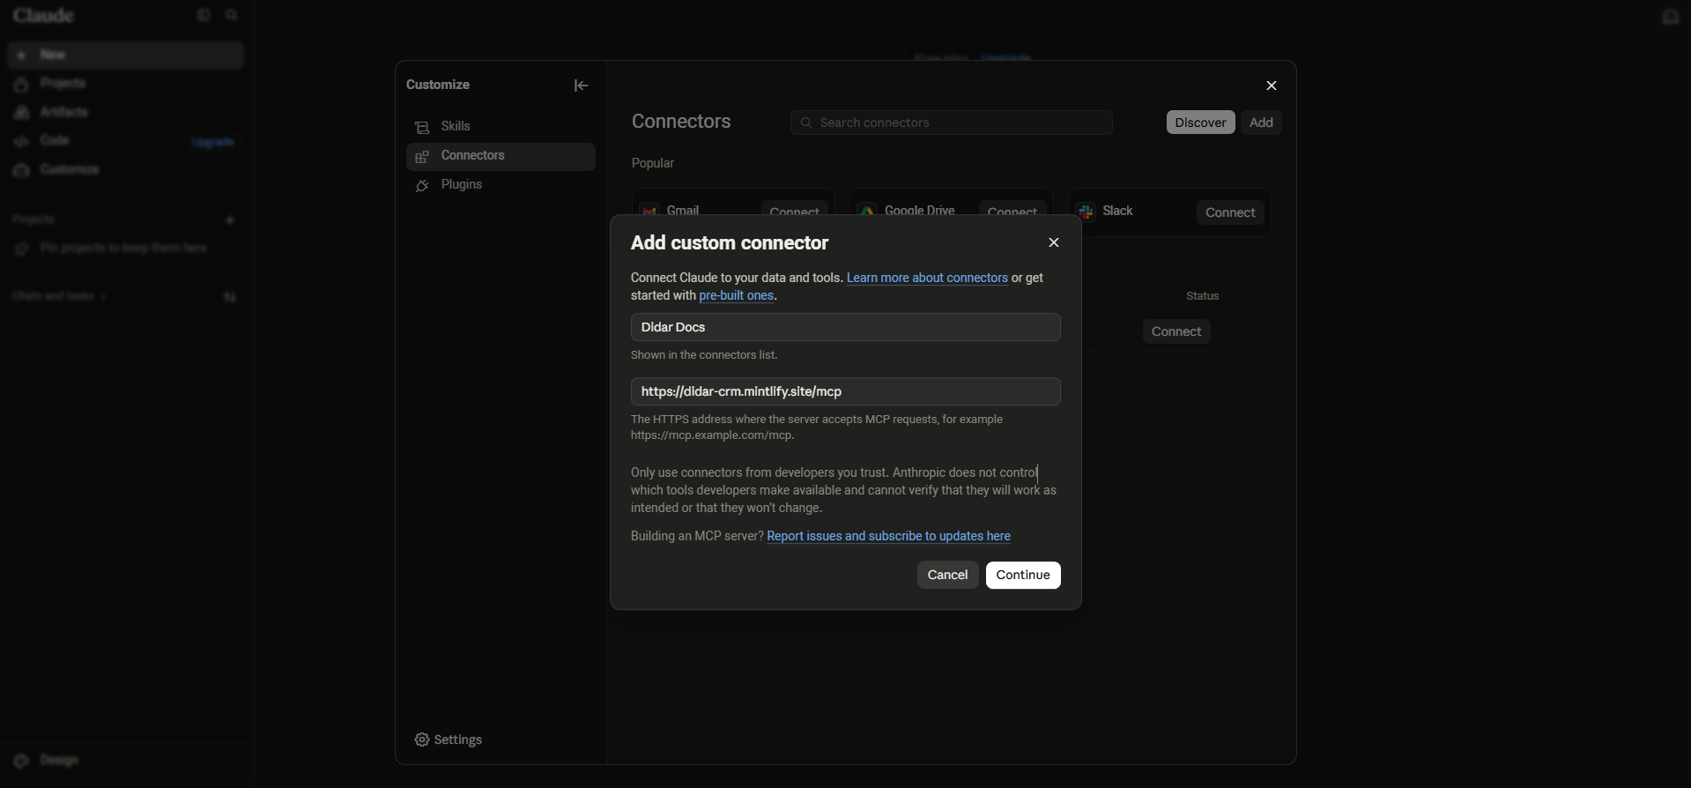Screen dimensions: 1691x788
Task: Click the Upgrade link beside Code
Action: (212, 142)
